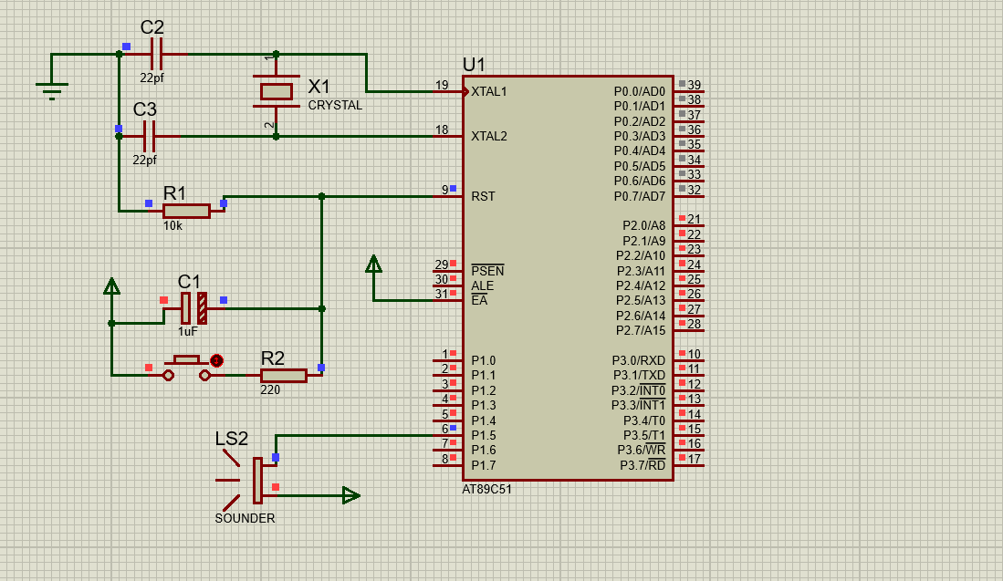Click the P1.5 pin label
Screen dimensions: 1003x581
click(x=484, y=435)
